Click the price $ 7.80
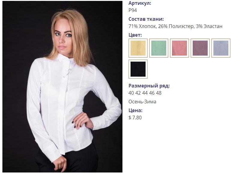 click(x=135, y=118)
